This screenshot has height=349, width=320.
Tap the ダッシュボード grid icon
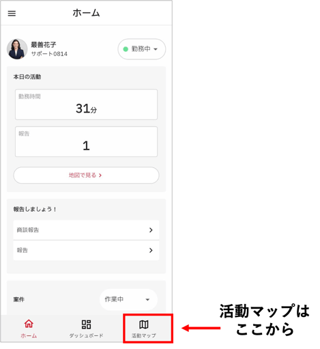tap(86, 324)
